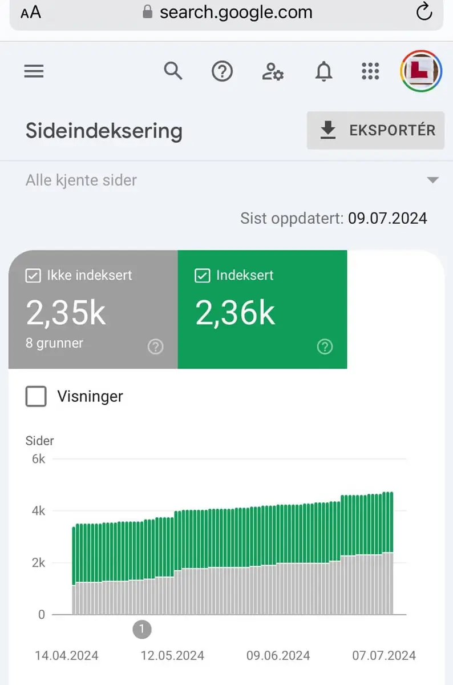Show notifications via the bell icon
Viewport: 453px width, 685px height.
point(323,72)
